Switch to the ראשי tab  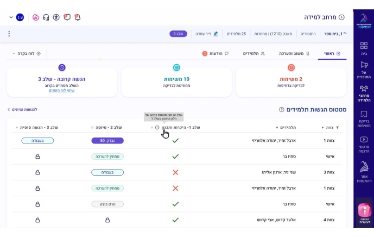pos(332,53)
